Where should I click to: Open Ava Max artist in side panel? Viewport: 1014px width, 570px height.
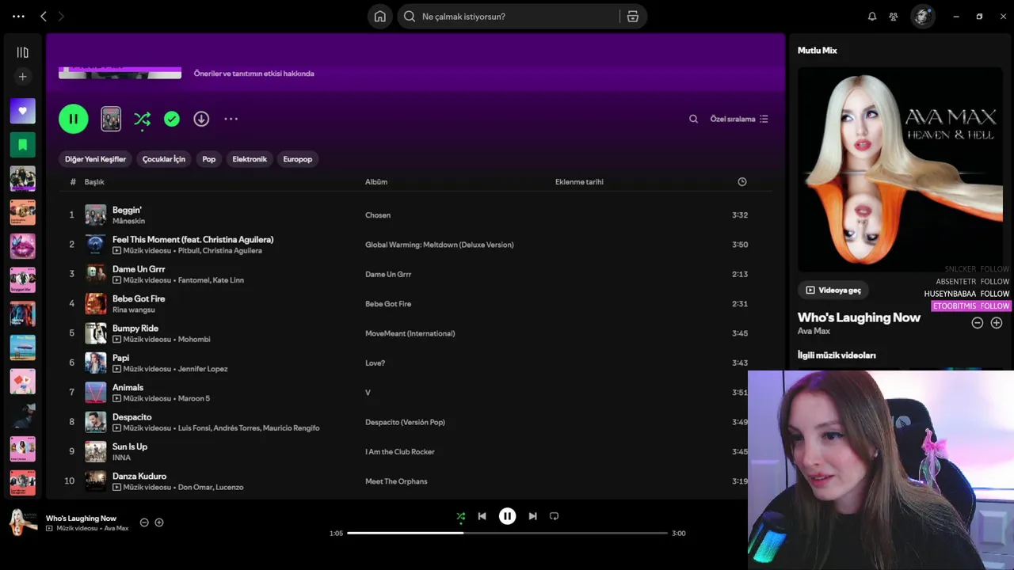tap(814, 331)
